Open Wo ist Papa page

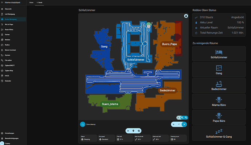(x=13, y=24)
